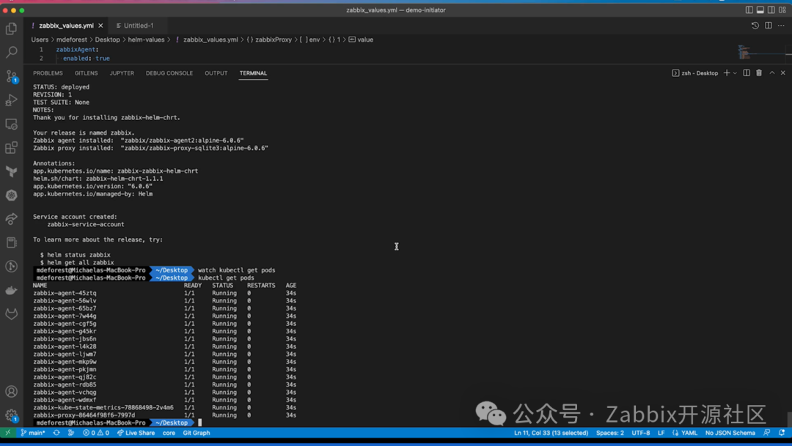The width and height of the screenshot is (792, 446).
Task: Open the Explorer view in activity bar
Action: coord(11,29)
